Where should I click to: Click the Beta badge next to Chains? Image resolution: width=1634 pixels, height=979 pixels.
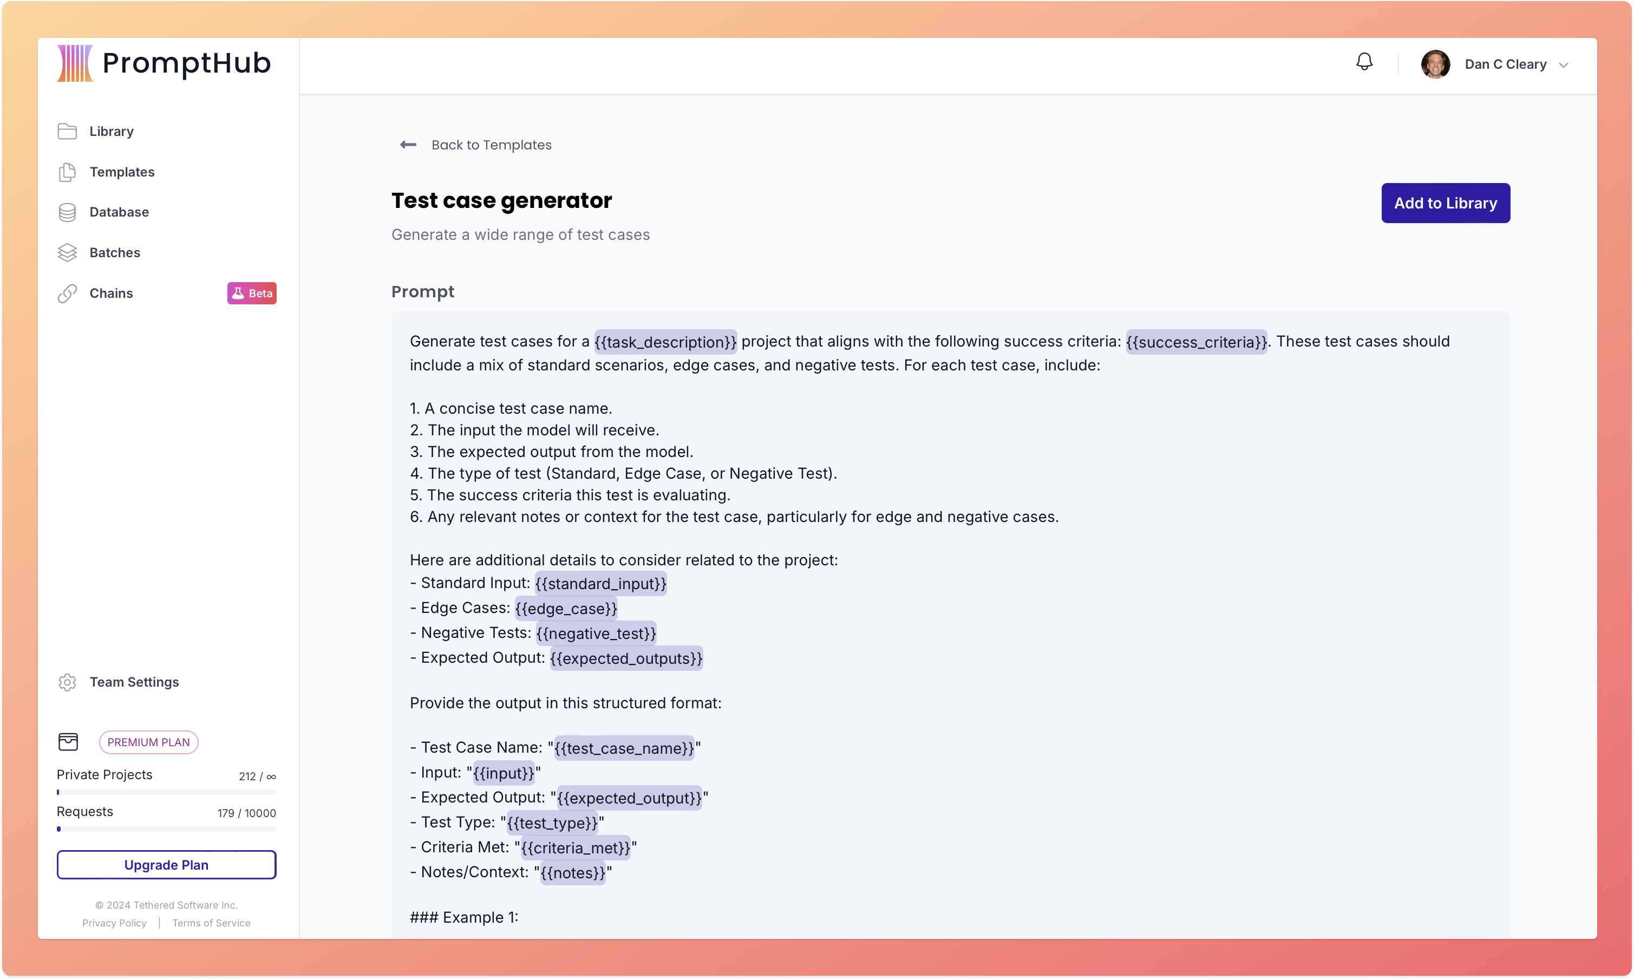coord(252,293)
